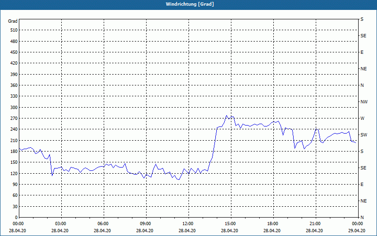The width and height of the screenshot is (377, 236).
Task: Click the 300 y-axis value
Action: point(14,108)
